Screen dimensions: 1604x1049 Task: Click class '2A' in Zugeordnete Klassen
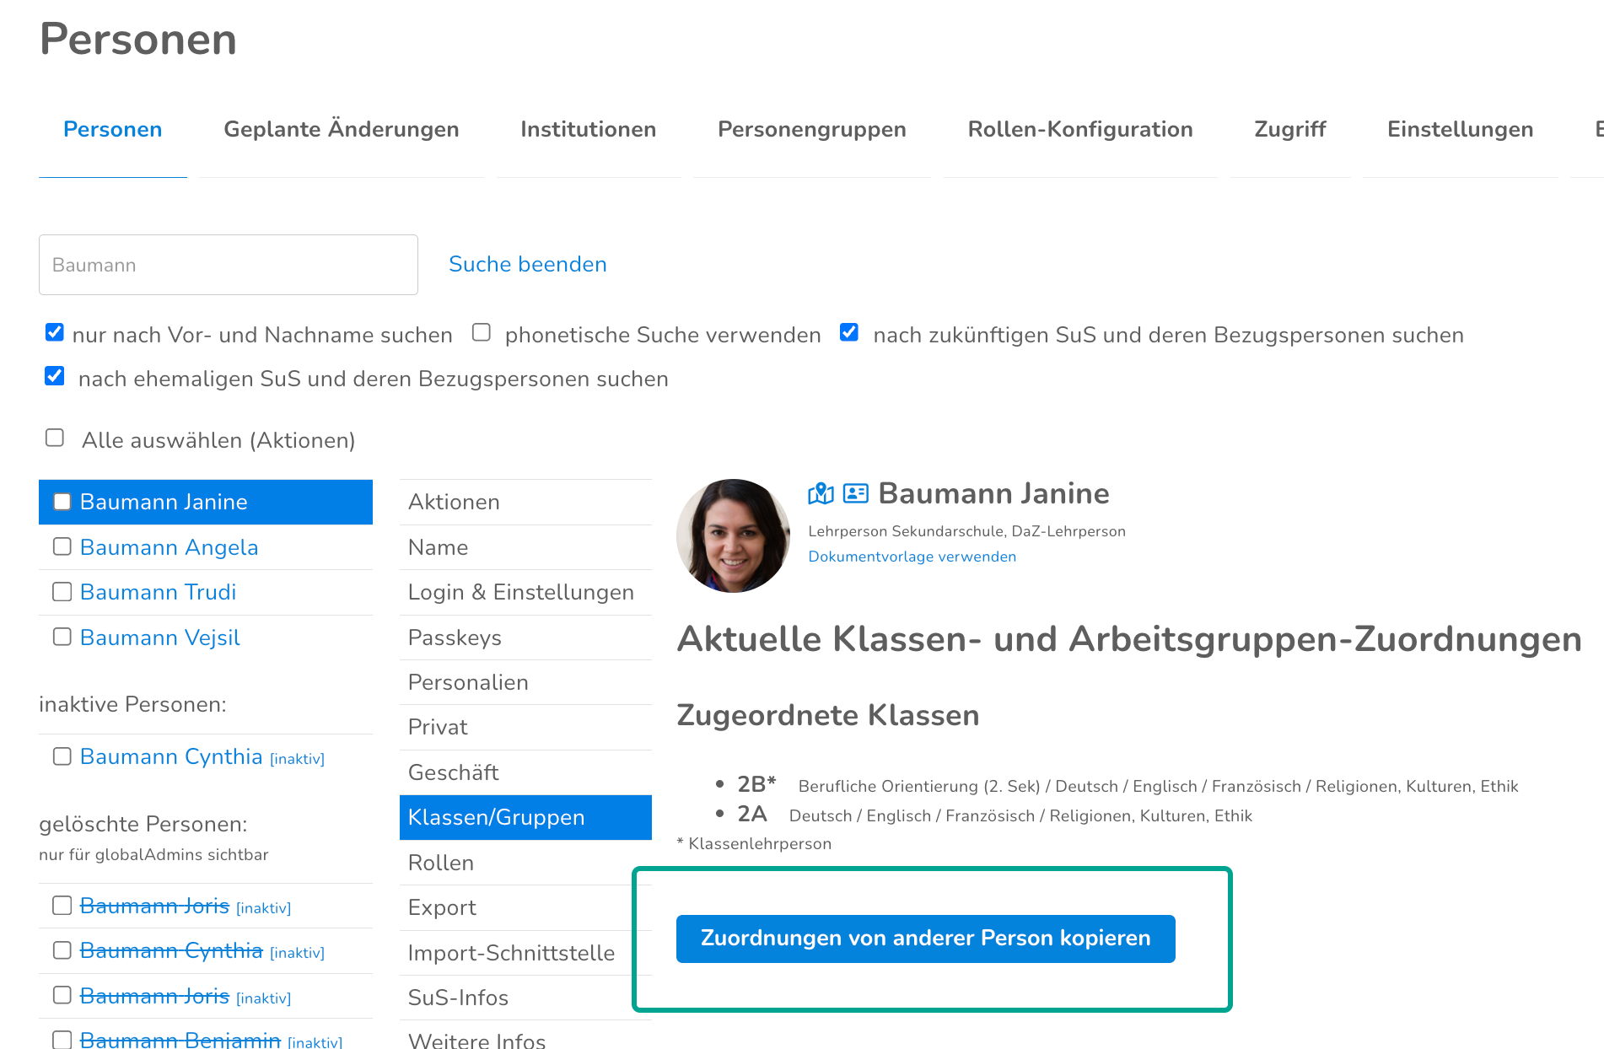pyautogui.click(x=752, y=814)
